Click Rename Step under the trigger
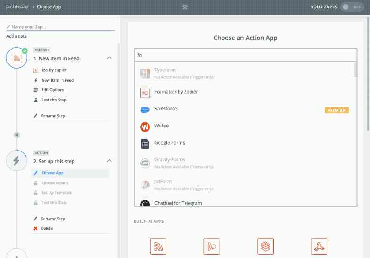 [53, 116]
